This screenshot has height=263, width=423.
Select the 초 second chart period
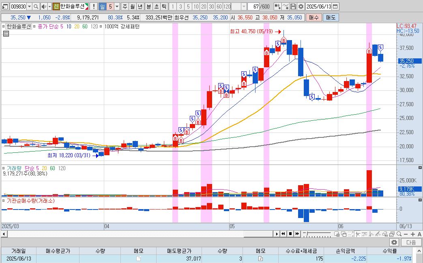[157, 6]
